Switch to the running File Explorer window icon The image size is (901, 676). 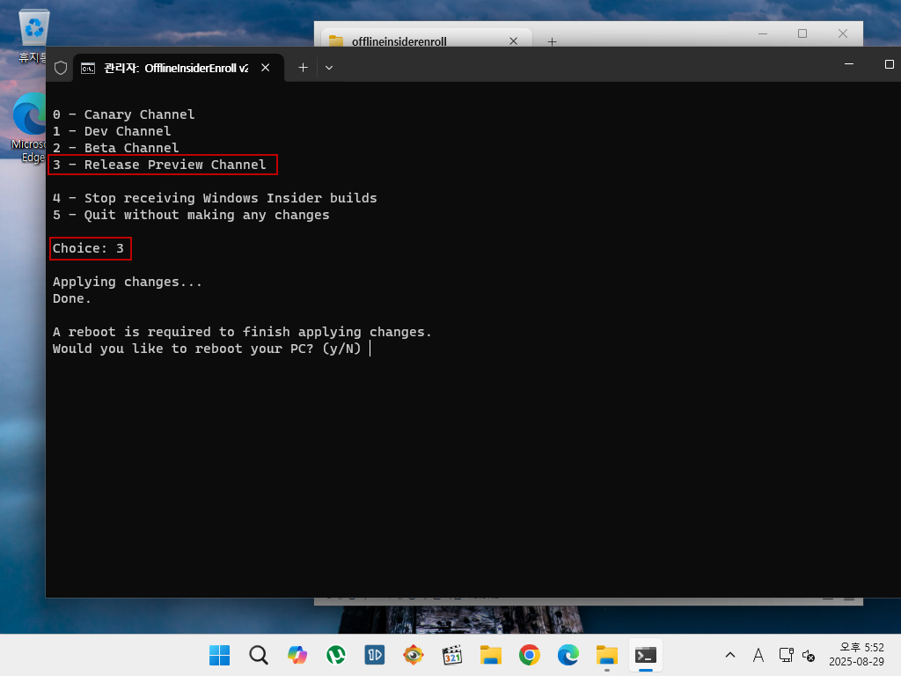pyautogui.click(x=607, y=655)
